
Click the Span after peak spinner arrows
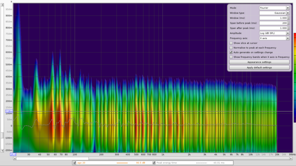(x=288, y=28)
